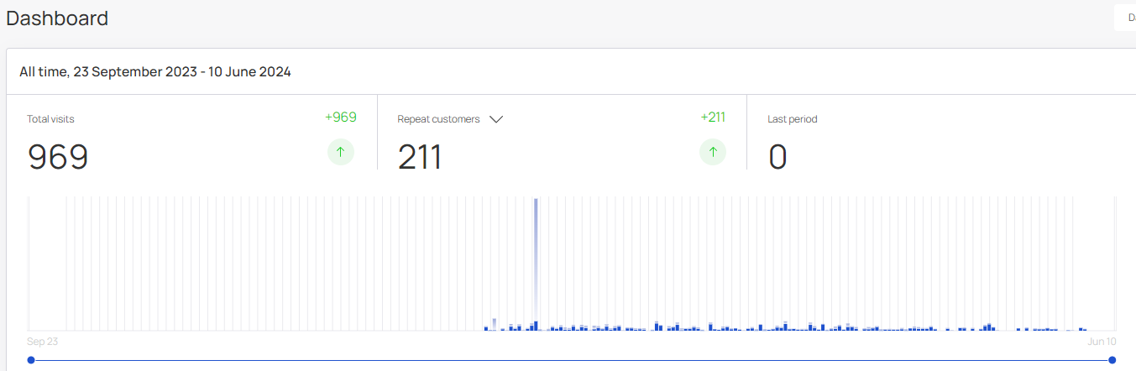Click the right handle of the date range slider
The height and width of the screenshot is (371, 1136).
[1112, 360]
